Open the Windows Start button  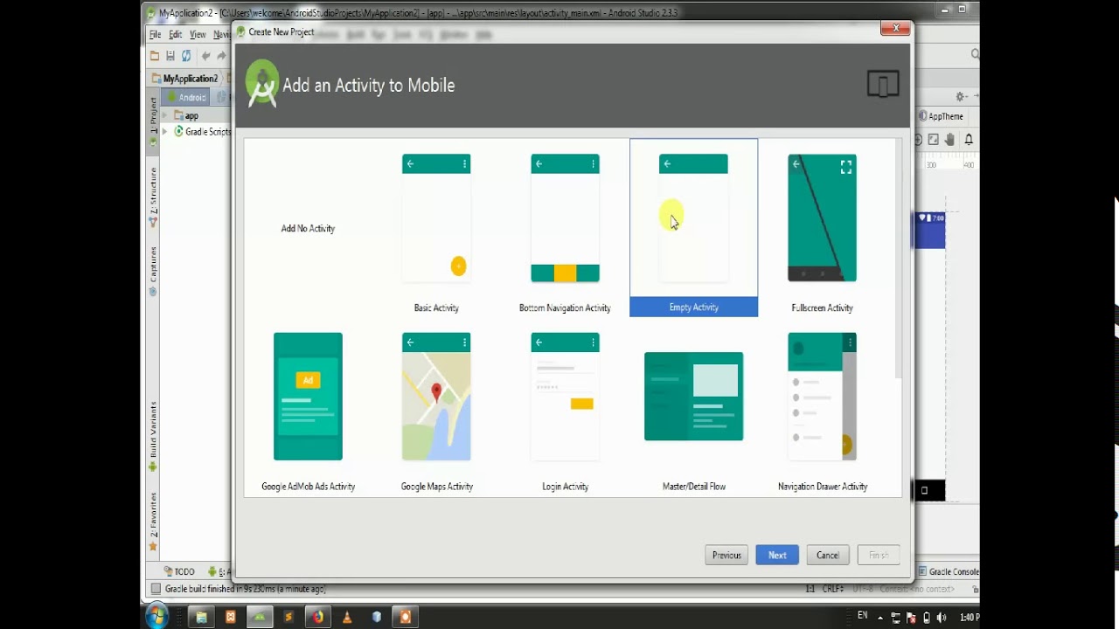[156, 617]
